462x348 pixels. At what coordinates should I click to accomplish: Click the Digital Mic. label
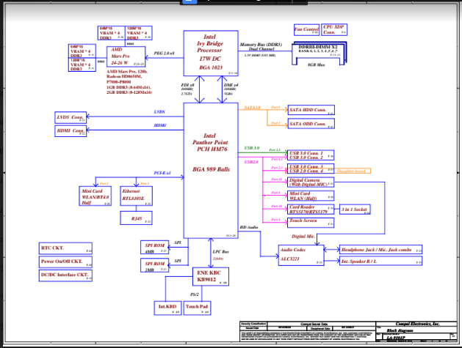point(303,237)
